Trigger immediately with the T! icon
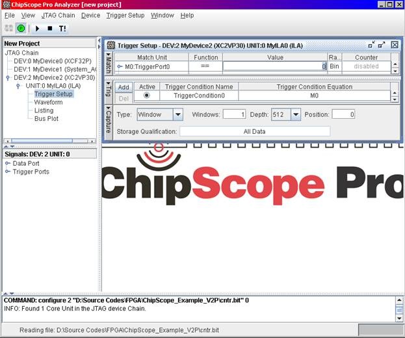Screen dimensions: 405x338 click(x=62, y=29)
